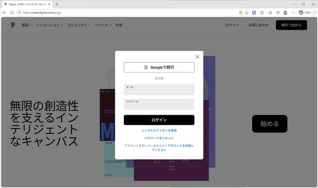Reload the page with refresh icon
The height and width of the screenshot is (188, 318).
click(x=12, y=13)
